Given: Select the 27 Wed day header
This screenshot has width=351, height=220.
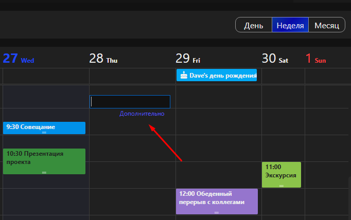Looking at the screenshot, I should tap(19, 59).
